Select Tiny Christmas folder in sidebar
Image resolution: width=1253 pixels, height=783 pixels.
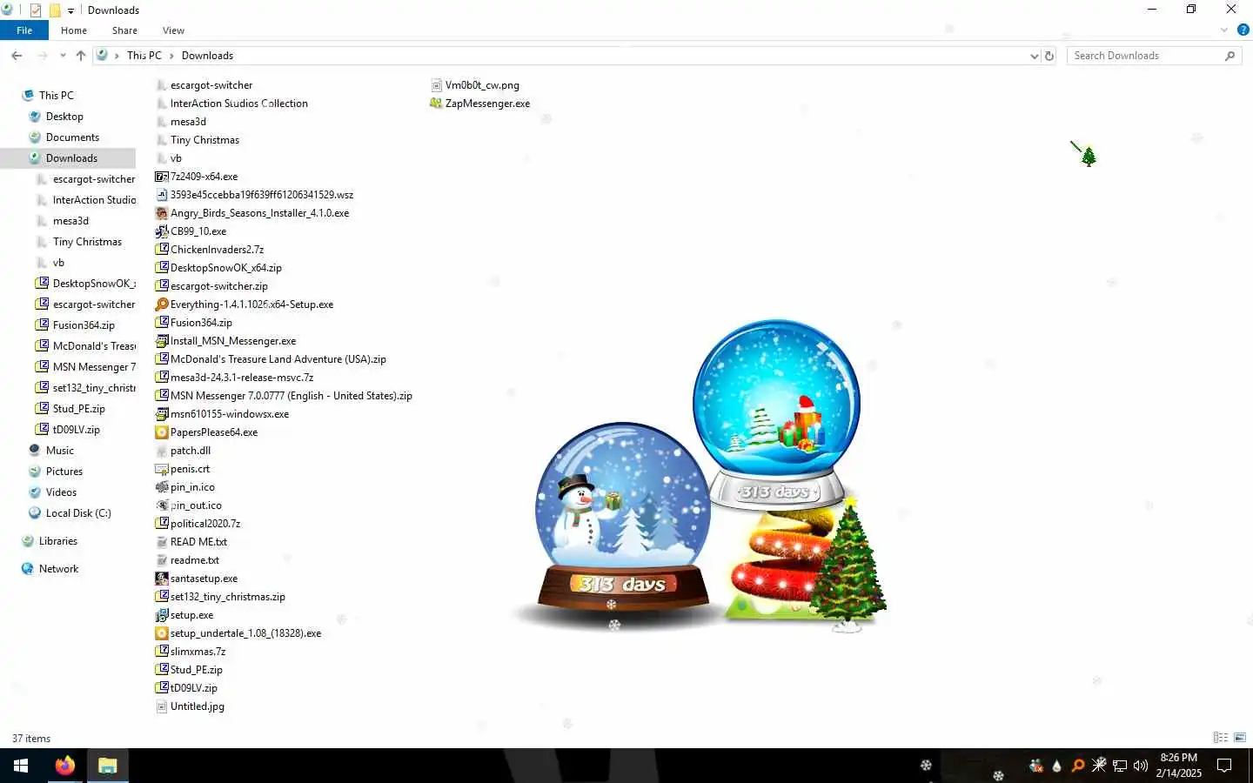coord(86,242)
